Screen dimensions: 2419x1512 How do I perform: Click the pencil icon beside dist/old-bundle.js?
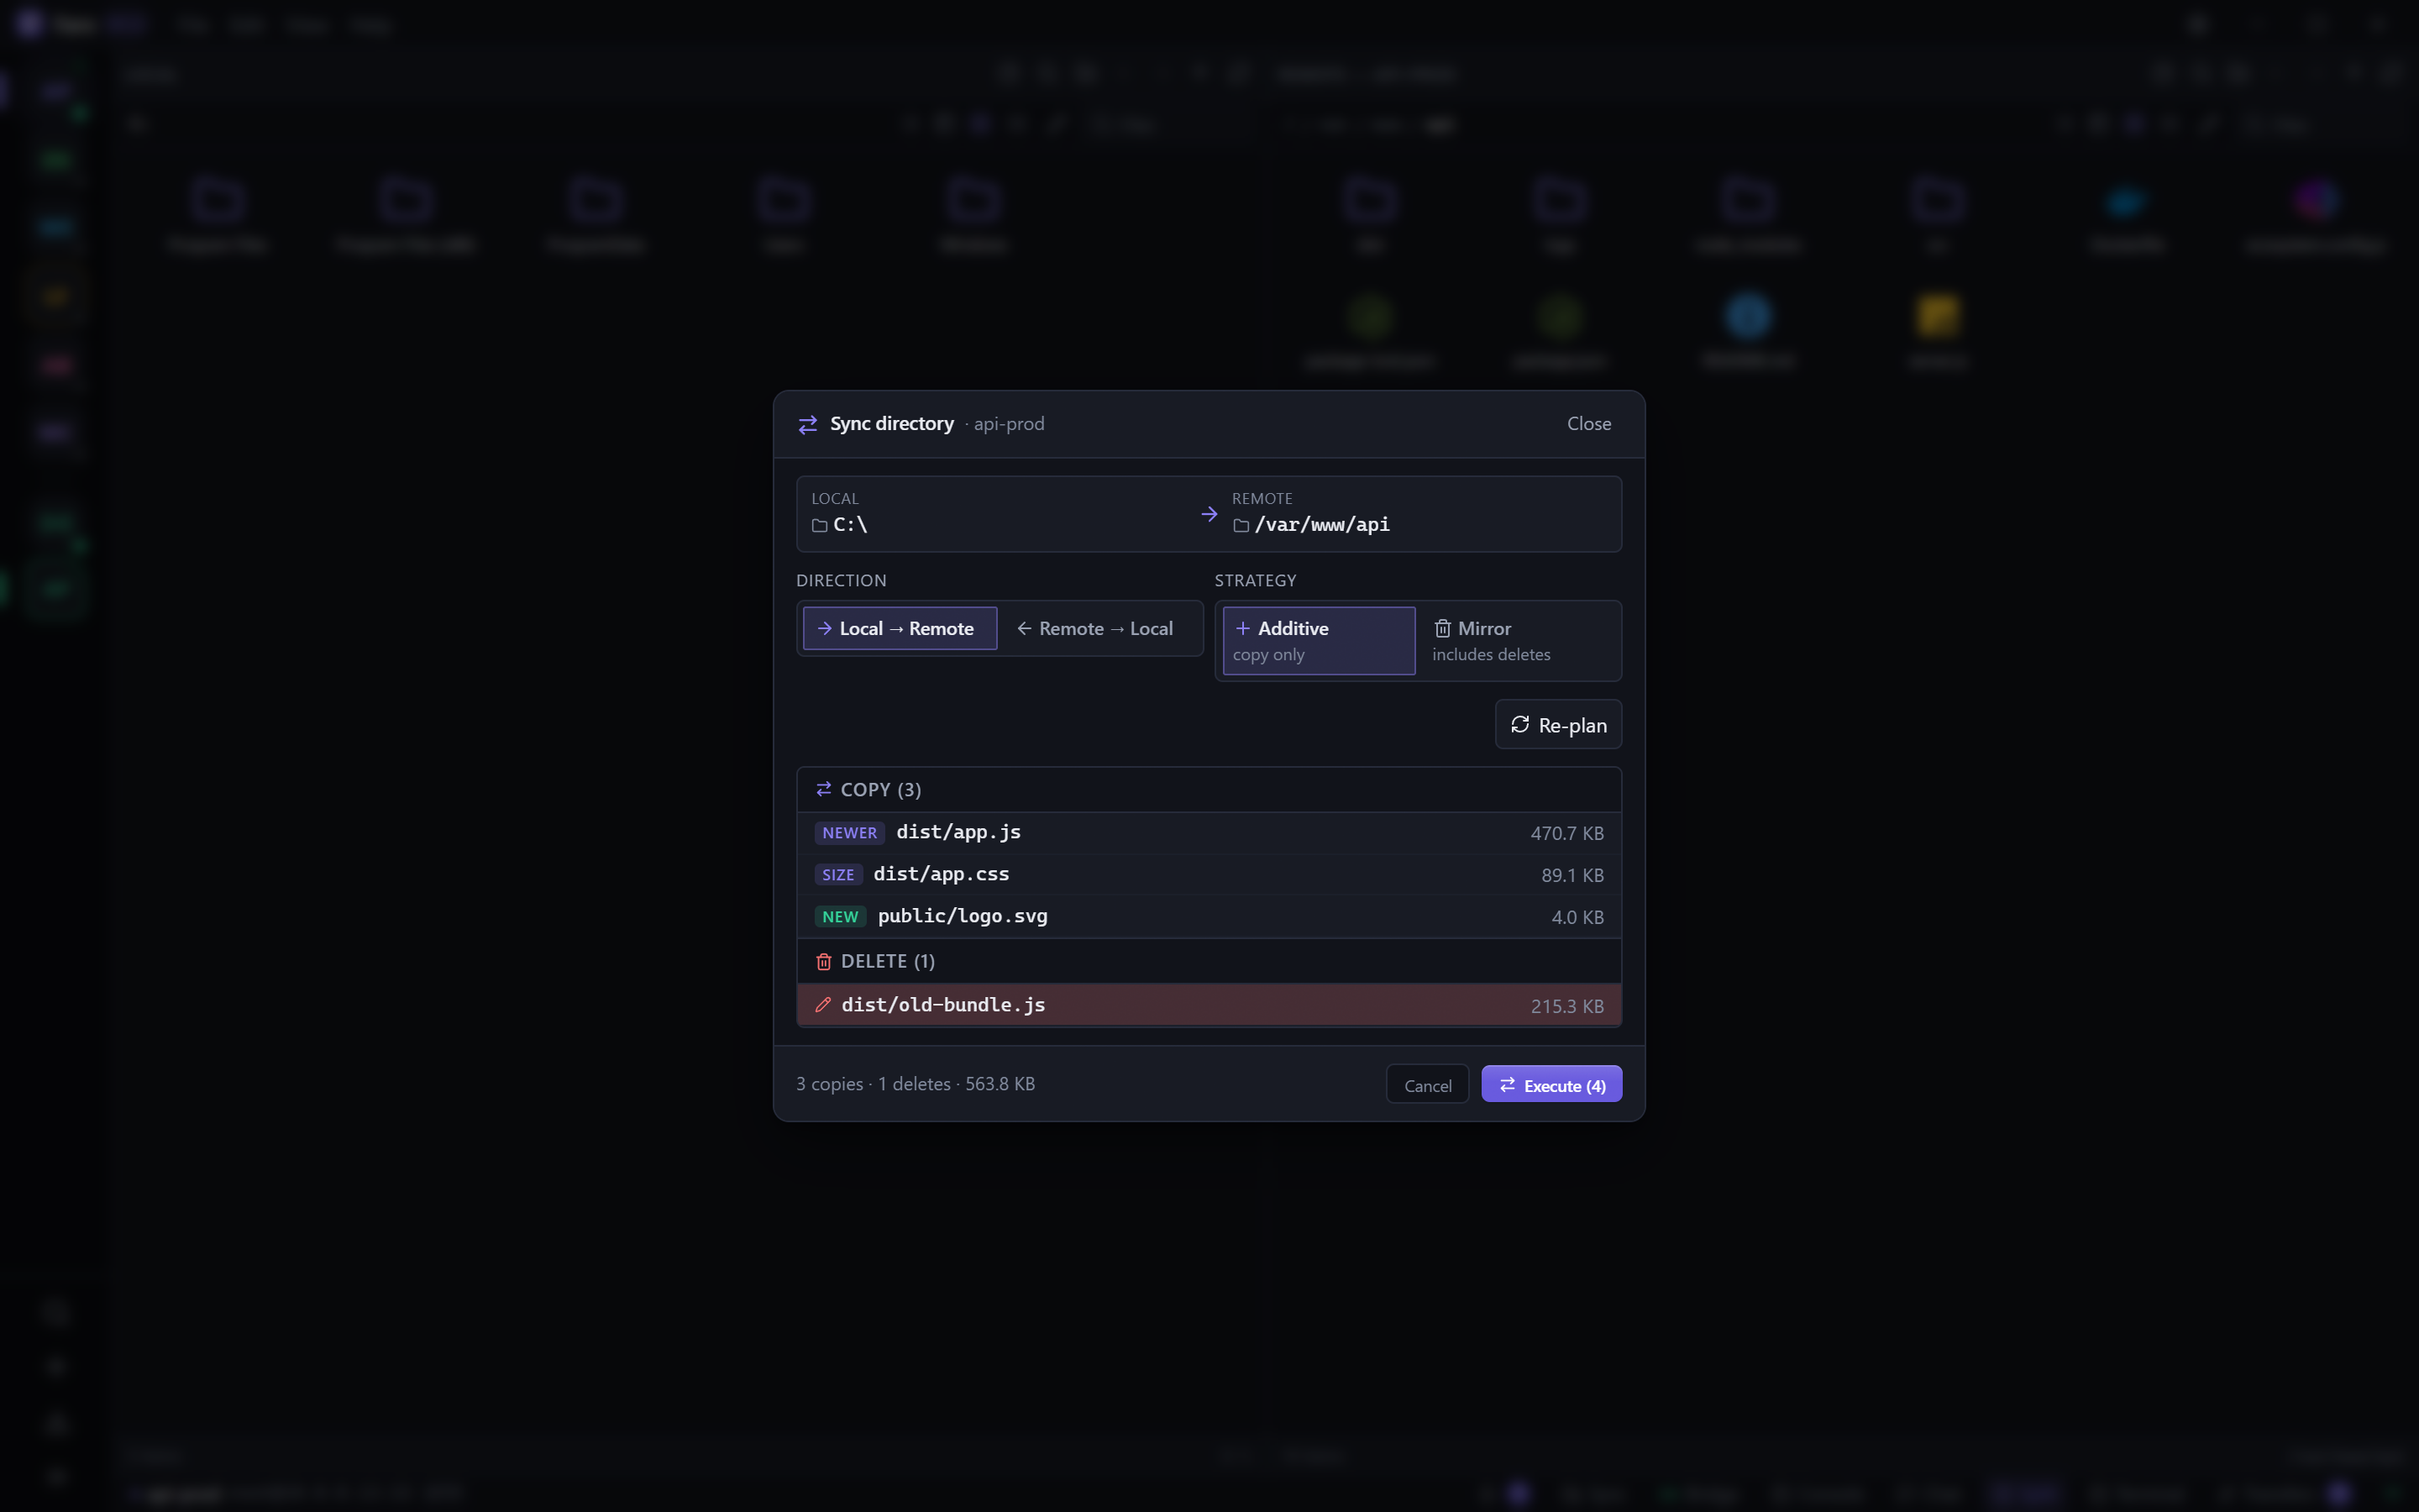tap(822, 1005)
